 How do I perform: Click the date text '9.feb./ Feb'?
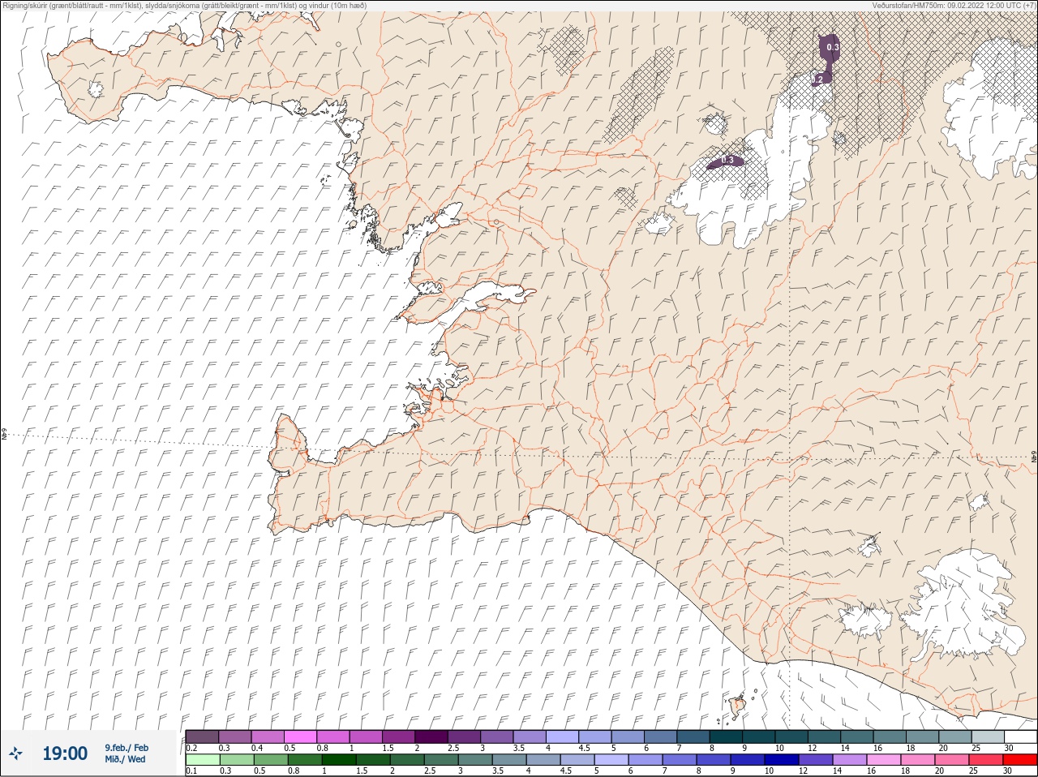(x=127, y=748)
